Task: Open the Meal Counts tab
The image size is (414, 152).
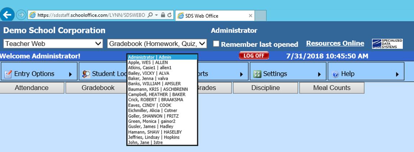Action: 331,88
